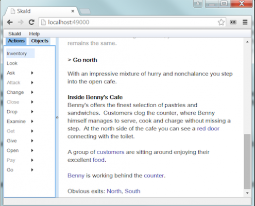The width and height of the screenshot is (255, 206).
Task: Close the Skald browser tab
Action: (73, 11)
